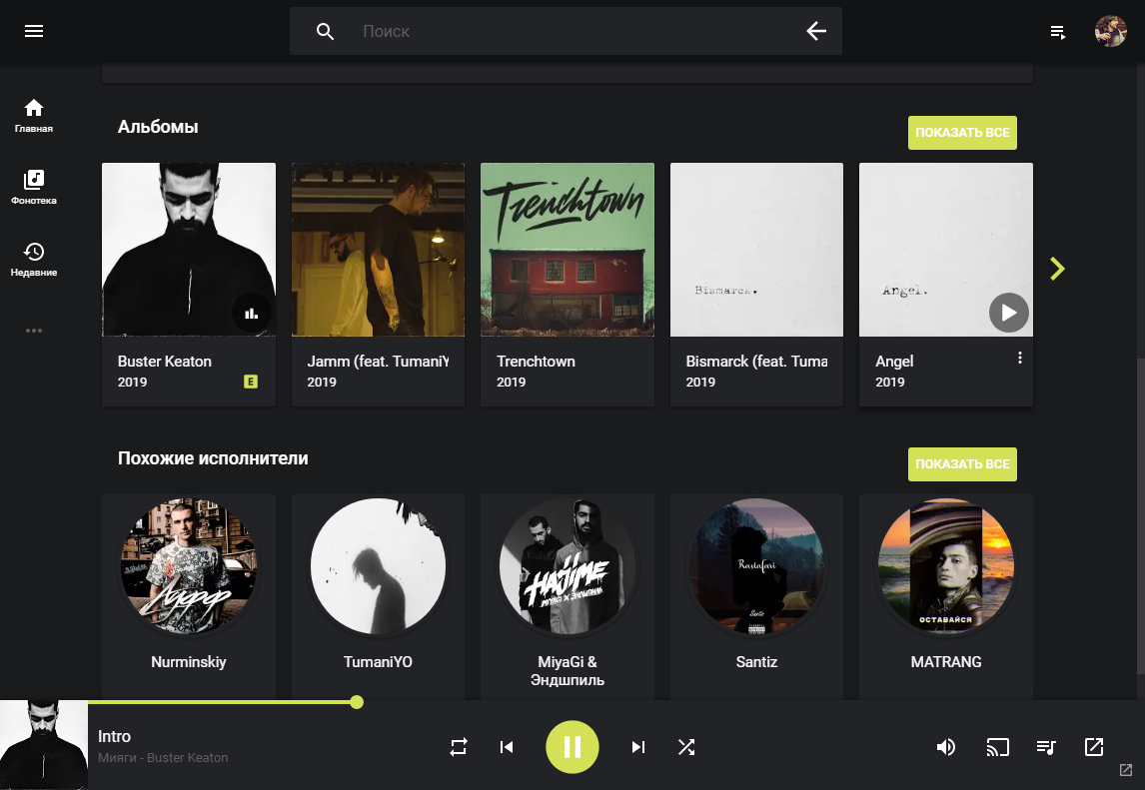Click the back arrow in search bar
Viewport: 1145px width, 790px height.
click(x=816, y=31)
